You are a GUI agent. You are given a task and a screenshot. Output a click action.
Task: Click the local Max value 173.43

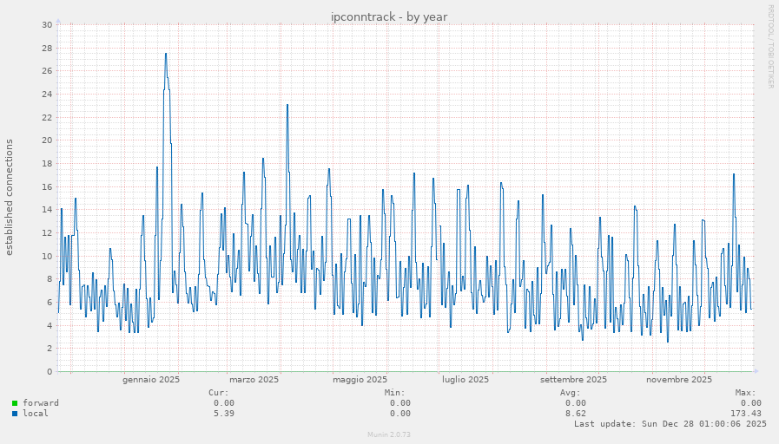click(746, 414)
